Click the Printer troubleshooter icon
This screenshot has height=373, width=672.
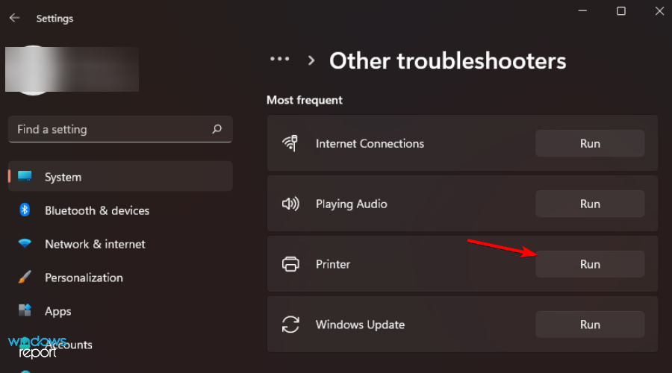[x=290, y=264]
